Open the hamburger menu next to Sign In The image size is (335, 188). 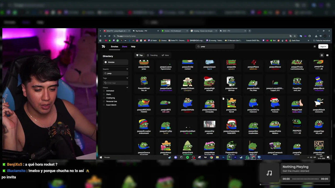point(315,46)
